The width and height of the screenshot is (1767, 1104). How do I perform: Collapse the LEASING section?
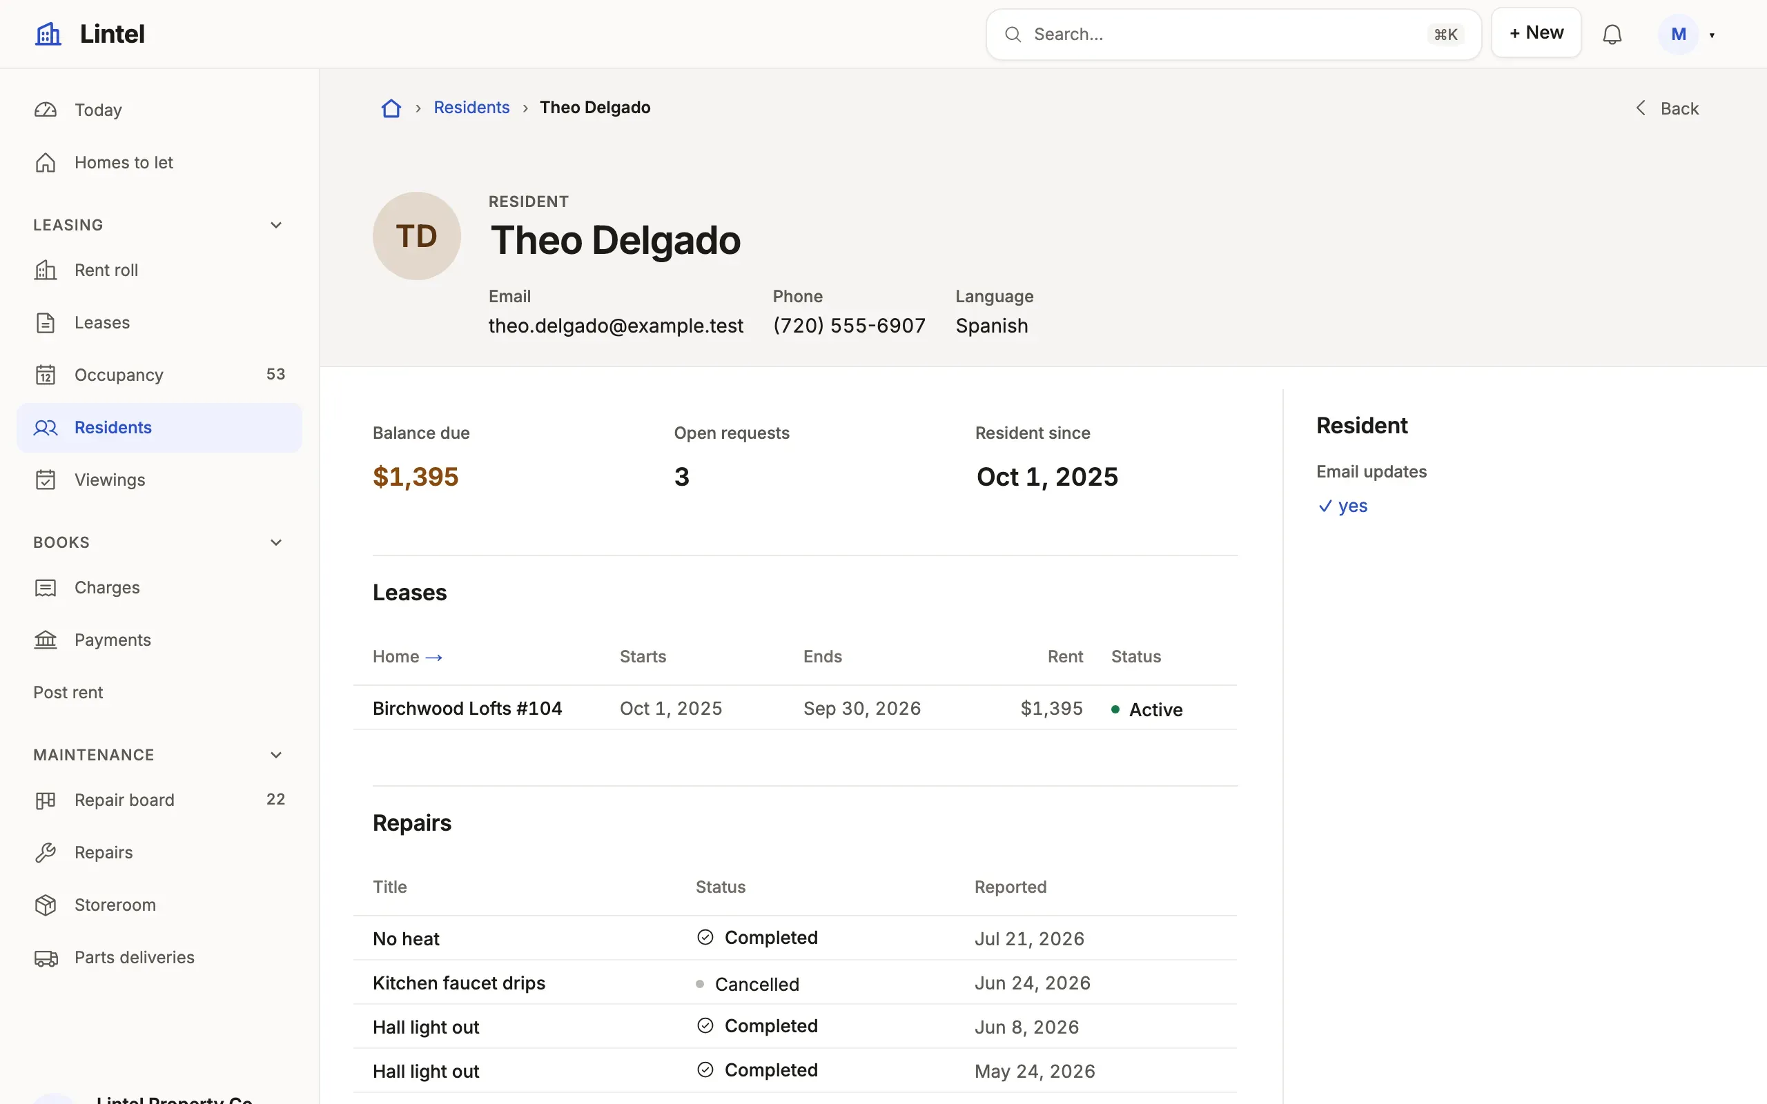tap(276, 225)
